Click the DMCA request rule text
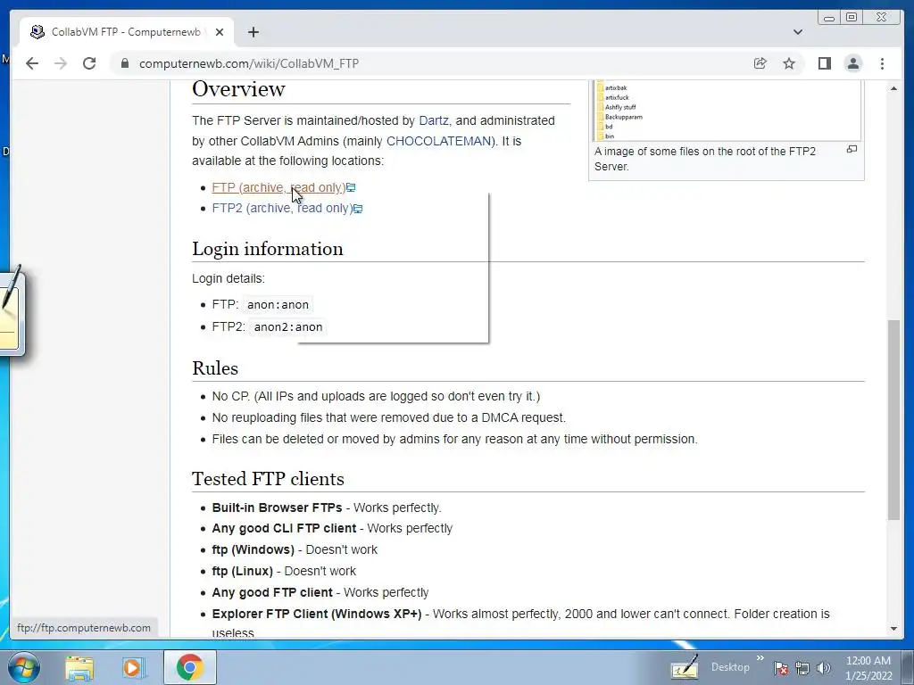914x685 pixels. coord(389,417)
